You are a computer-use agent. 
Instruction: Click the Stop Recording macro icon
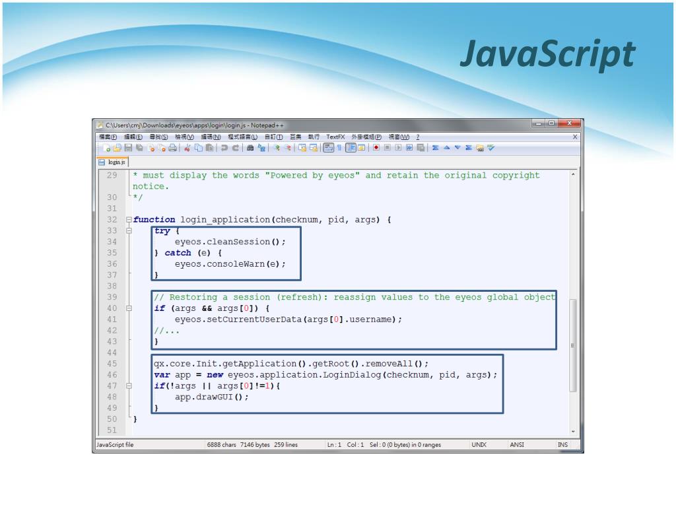[387, 148]
